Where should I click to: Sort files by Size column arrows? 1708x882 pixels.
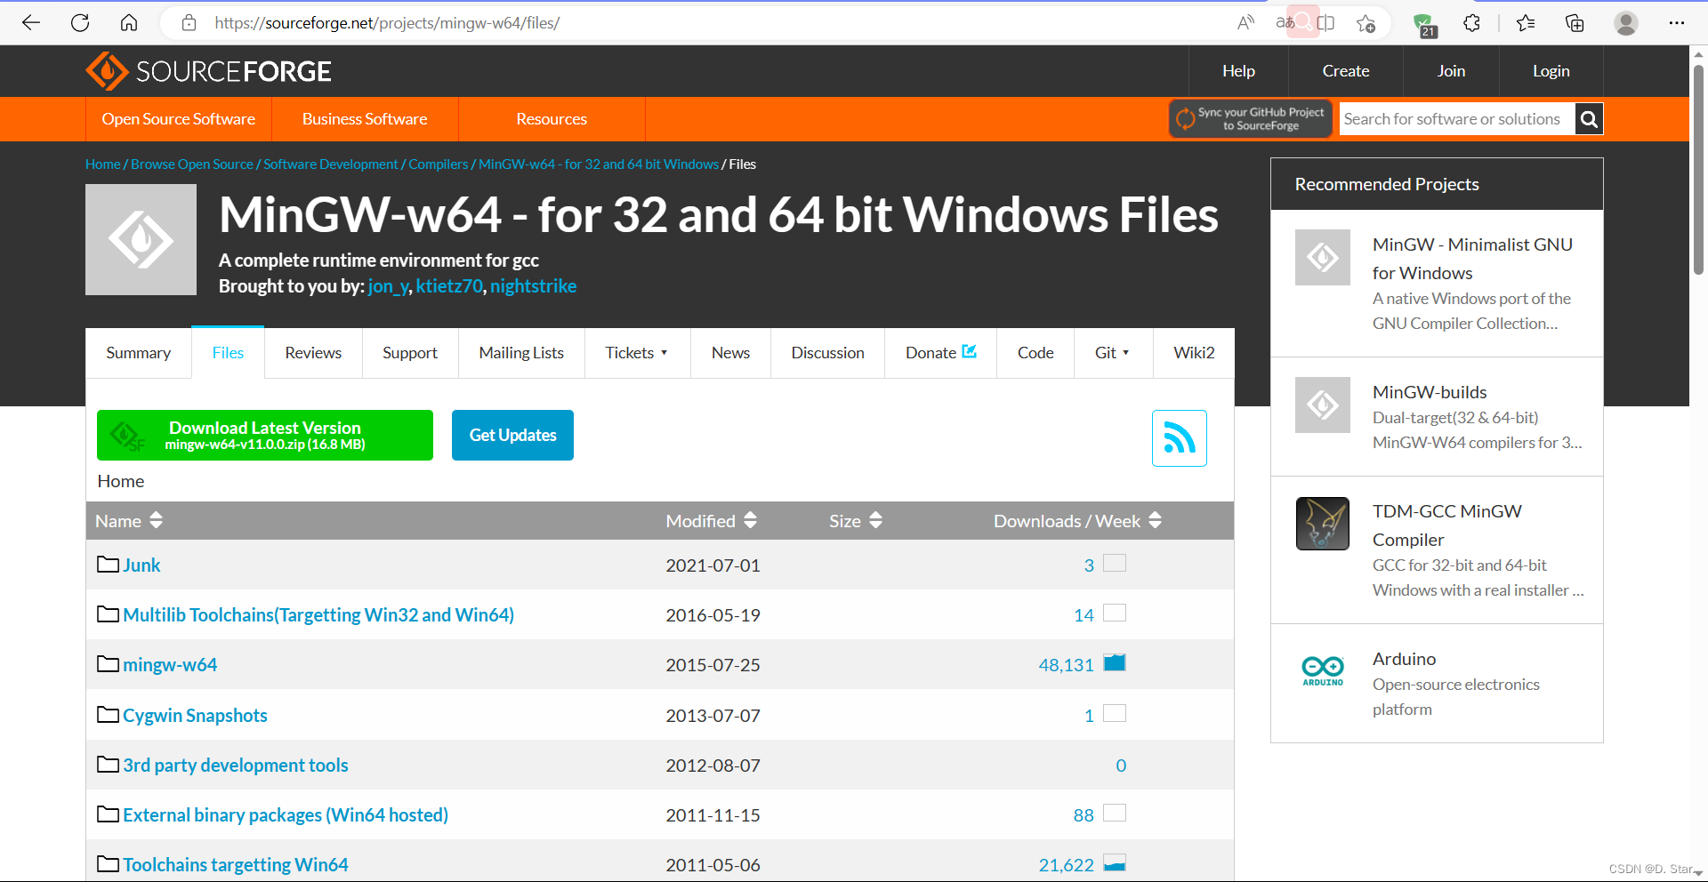pos(876,520)
